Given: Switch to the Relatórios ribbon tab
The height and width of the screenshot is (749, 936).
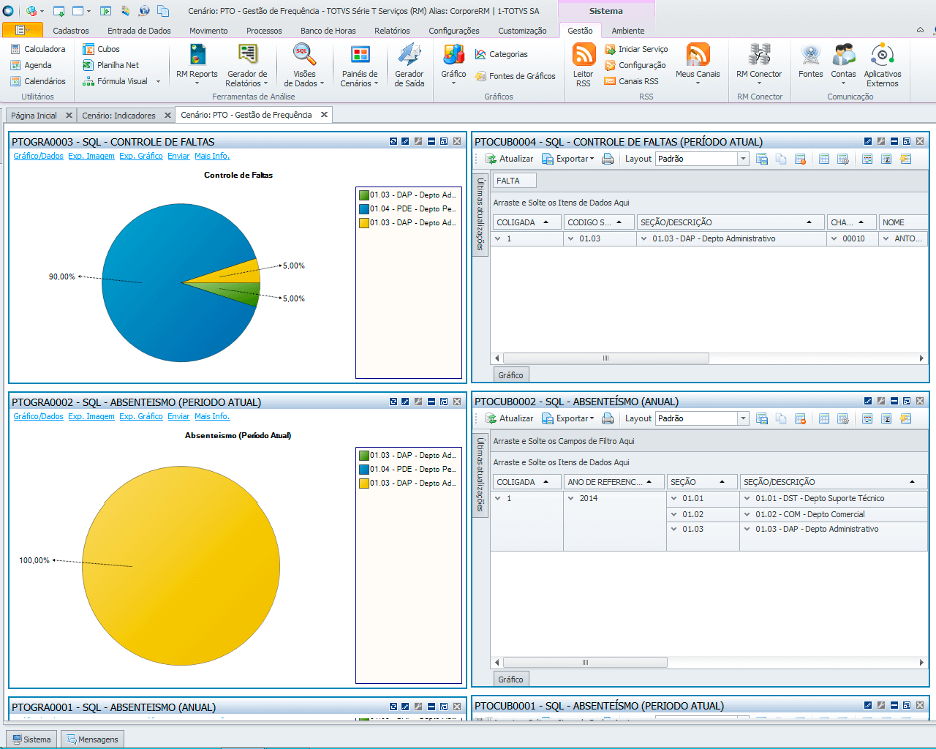Looking at the screenshot, I should click(392, 31).
